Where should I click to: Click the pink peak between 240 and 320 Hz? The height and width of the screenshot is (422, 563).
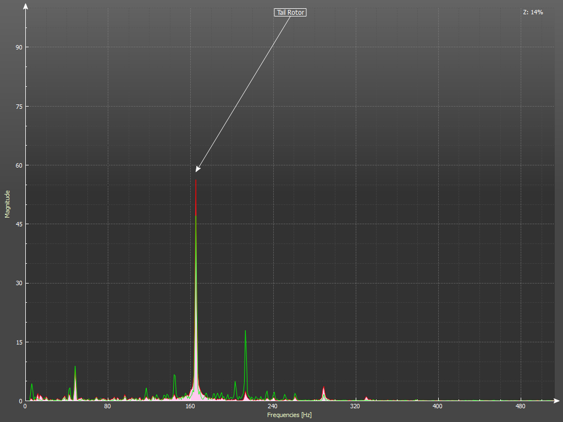(x=323, y=389)
